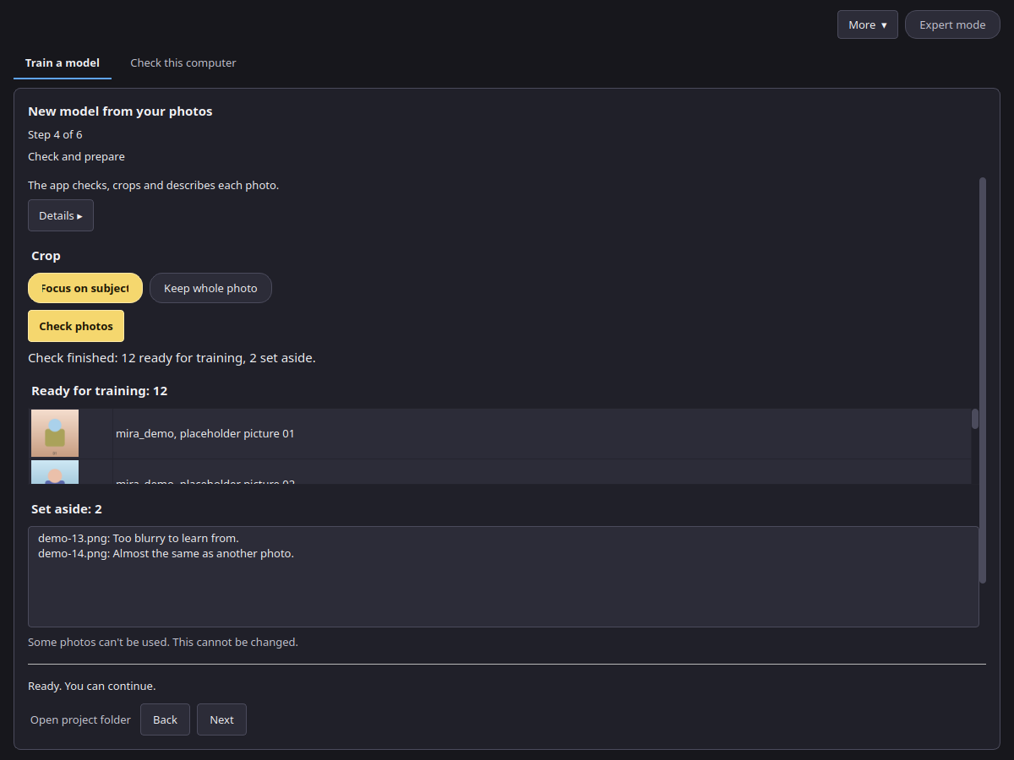
Task: Click the main panel vertical scrollbar
Action: 983,380
